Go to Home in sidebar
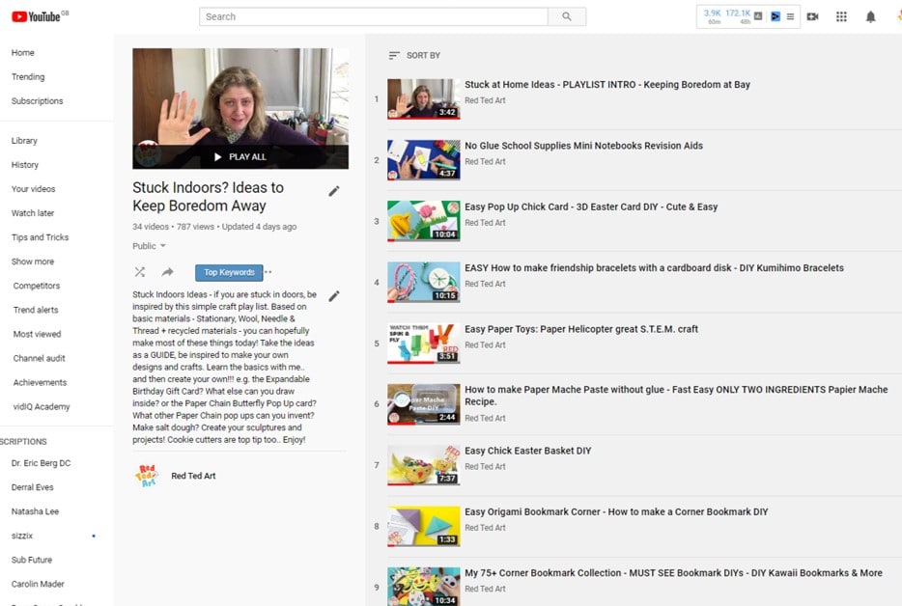The image size is (902, 606). click(23, 52)
